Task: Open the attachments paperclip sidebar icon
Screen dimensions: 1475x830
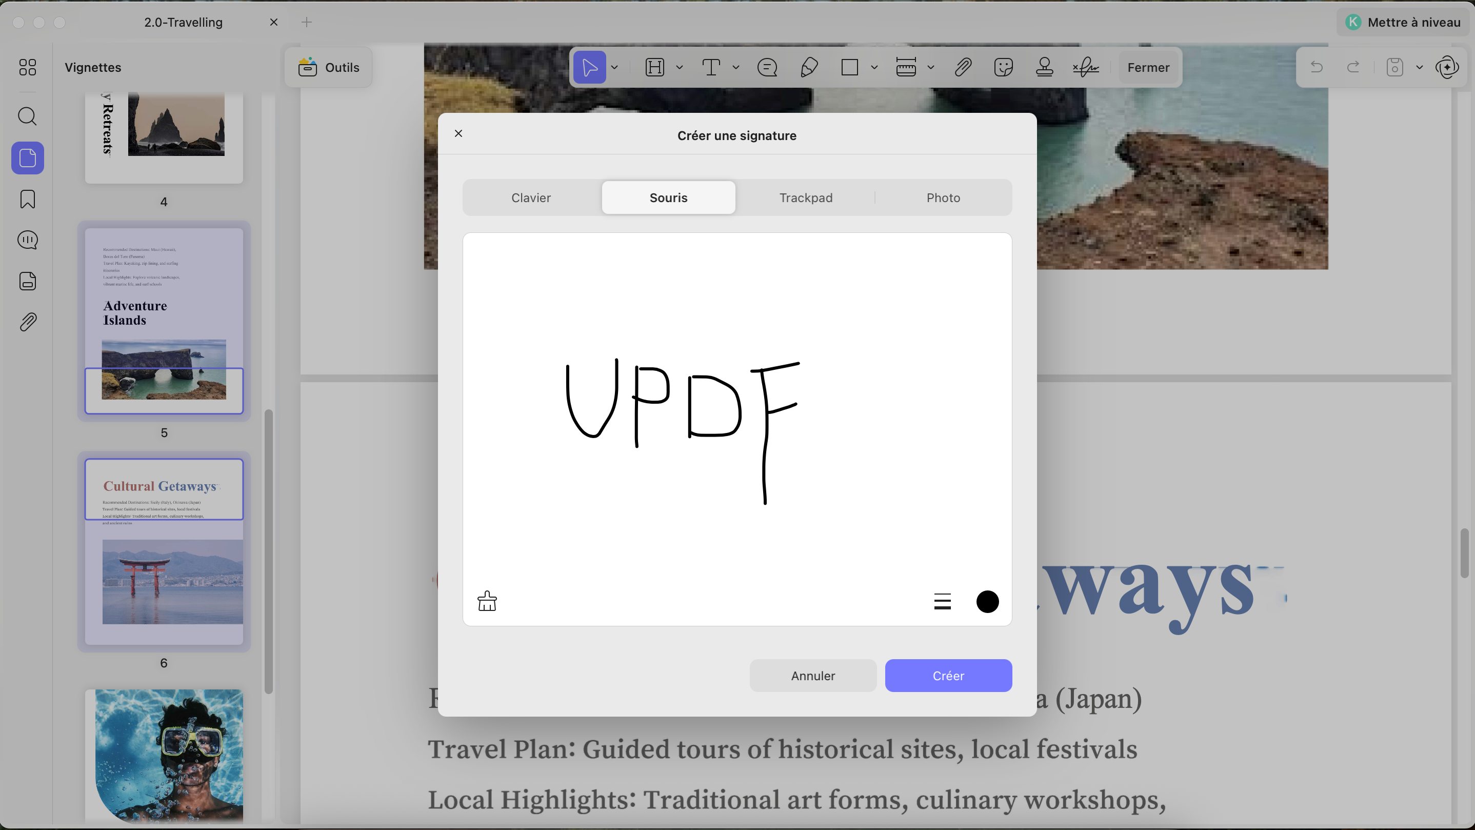Action: coord(28,322)
